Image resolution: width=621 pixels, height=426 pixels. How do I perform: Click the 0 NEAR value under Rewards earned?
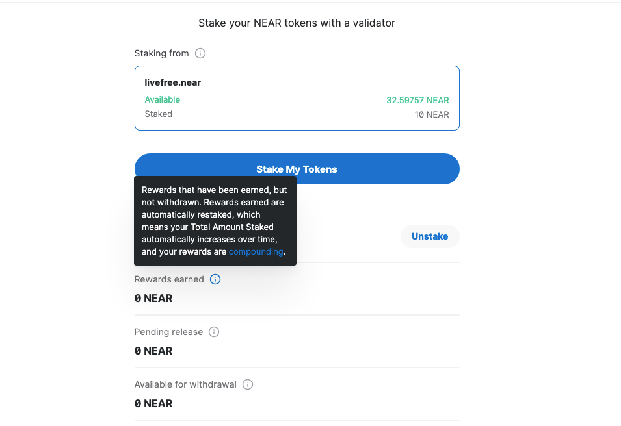153,299
